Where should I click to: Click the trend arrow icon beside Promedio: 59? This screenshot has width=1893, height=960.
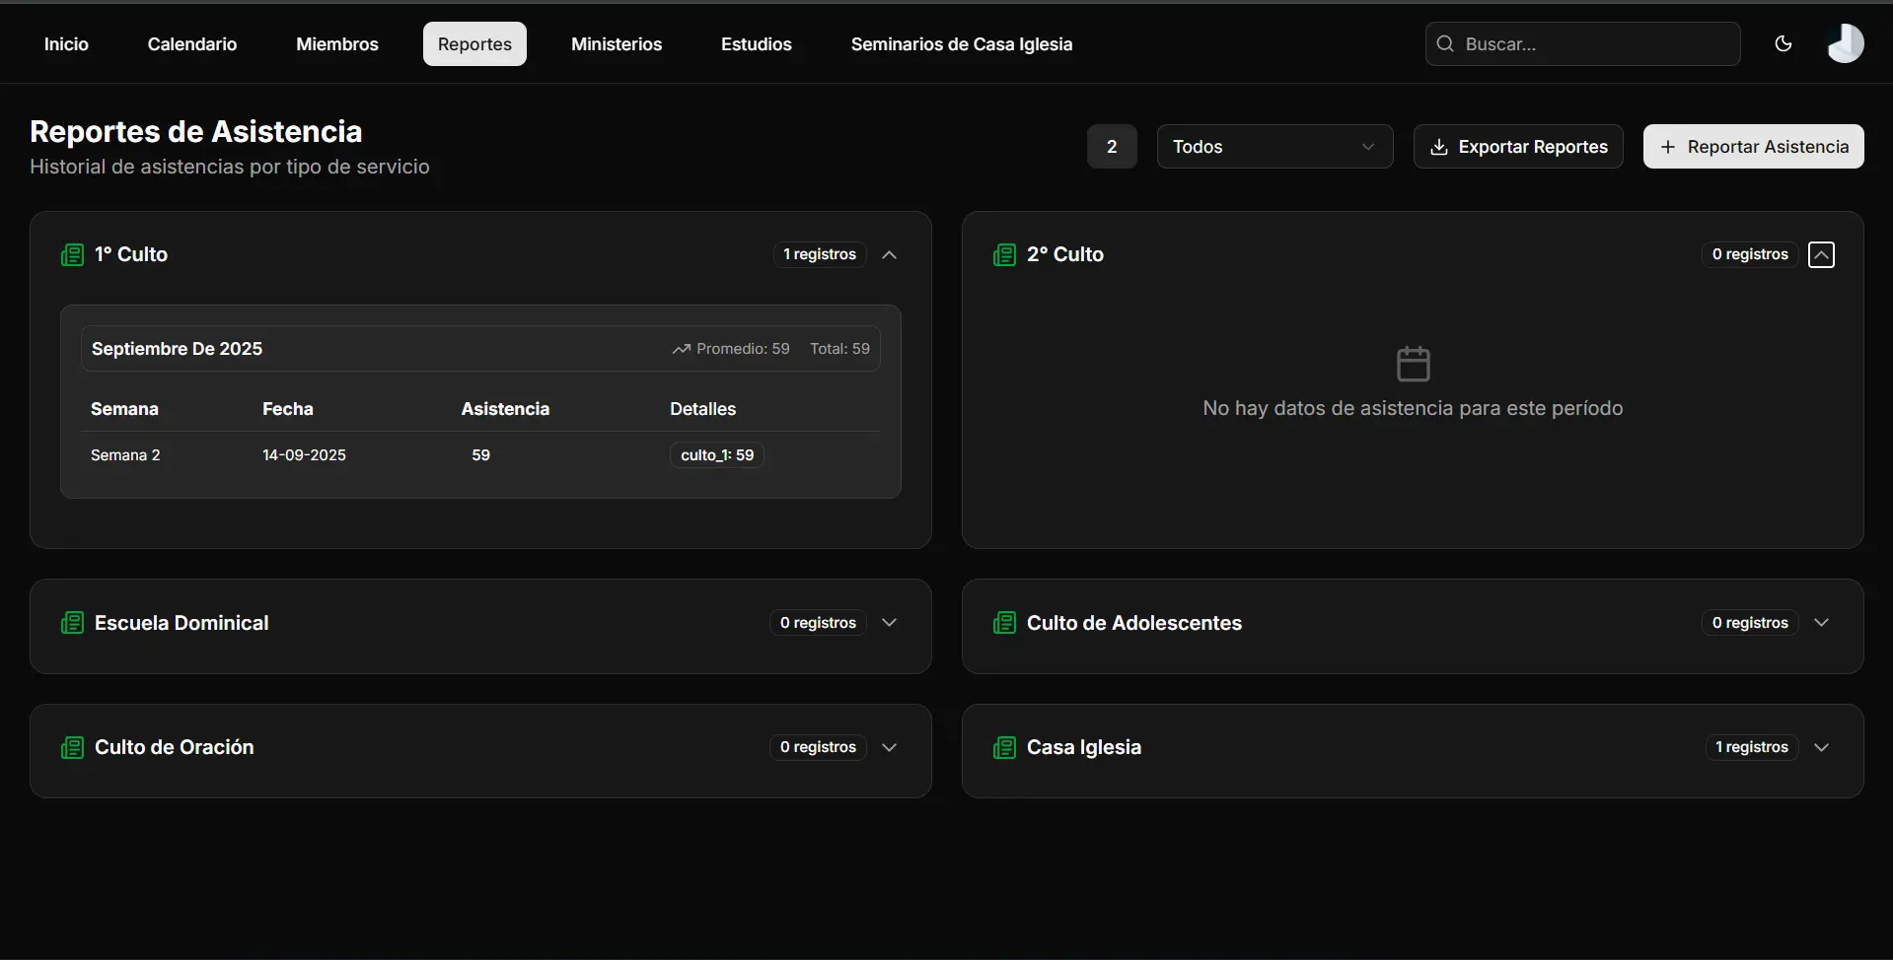click(x=683, y=349)
